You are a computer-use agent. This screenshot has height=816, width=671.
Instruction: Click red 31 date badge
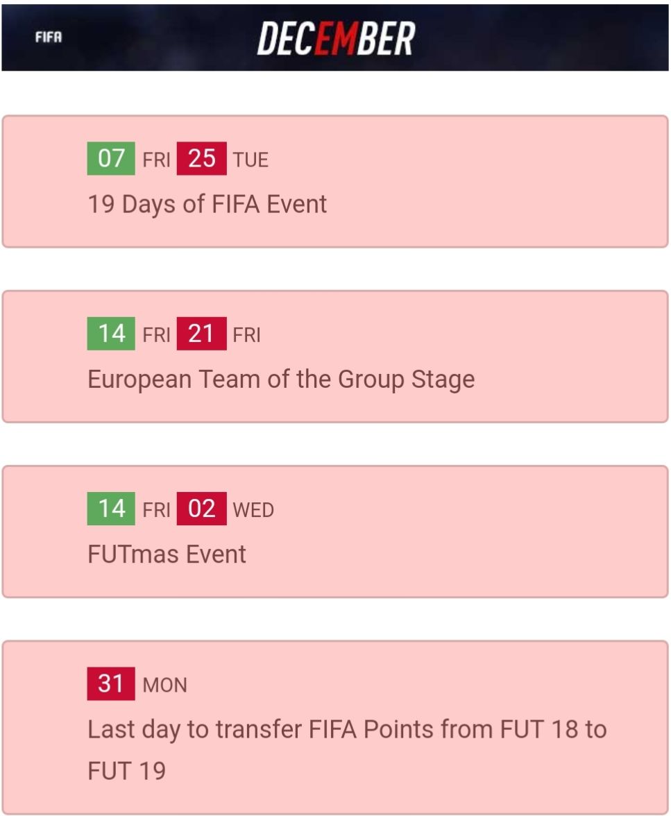[x=111, y=684]
